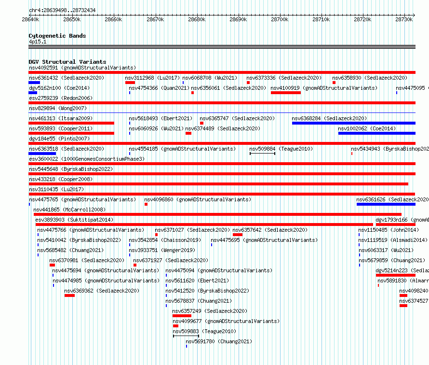Screen dimensions: 429x365
Task: Click the red bar under nsv4100919
Action: point(286,93)
